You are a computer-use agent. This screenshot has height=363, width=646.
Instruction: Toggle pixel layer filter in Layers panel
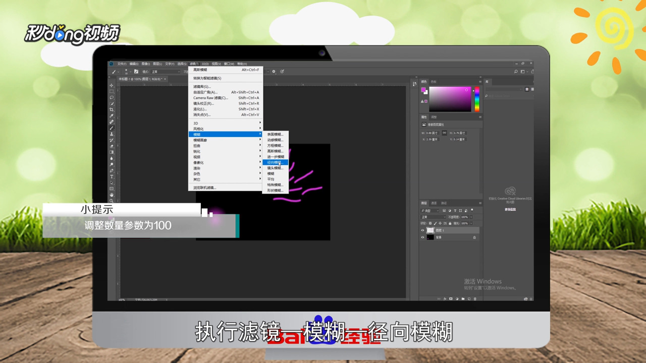(x=444, y=210)
